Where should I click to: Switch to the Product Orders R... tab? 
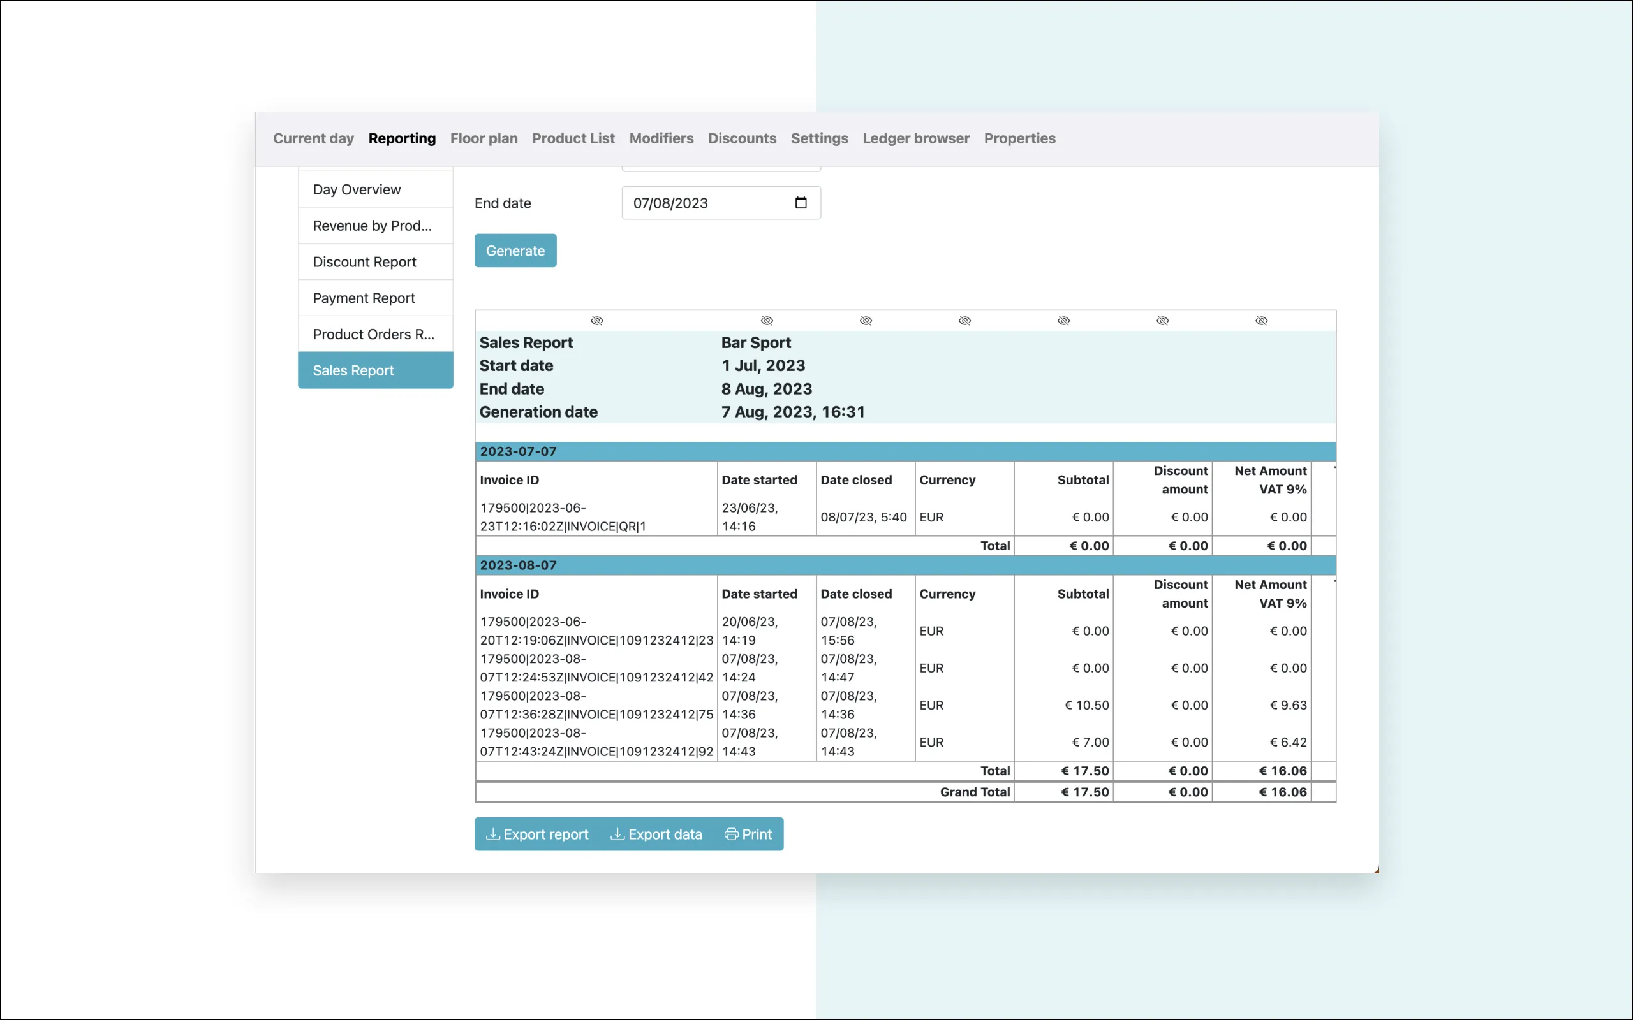[374, 334]
